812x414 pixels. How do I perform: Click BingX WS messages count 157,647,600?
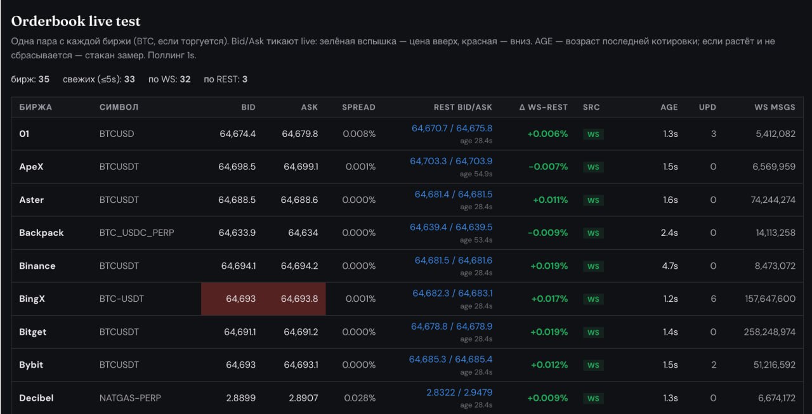(770, 299)
